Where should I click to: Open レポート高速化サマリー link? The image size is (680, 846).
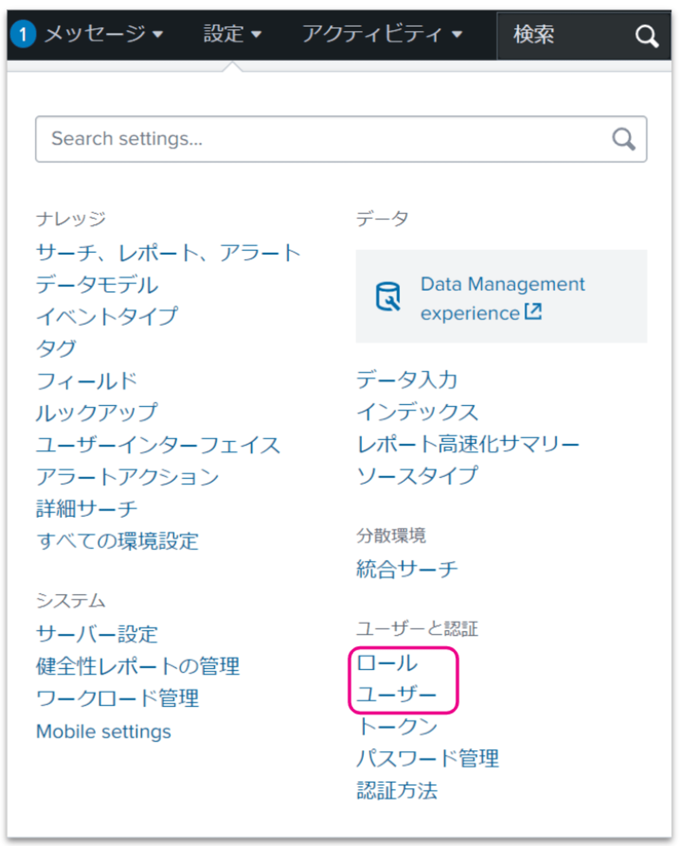click(468, 444)
